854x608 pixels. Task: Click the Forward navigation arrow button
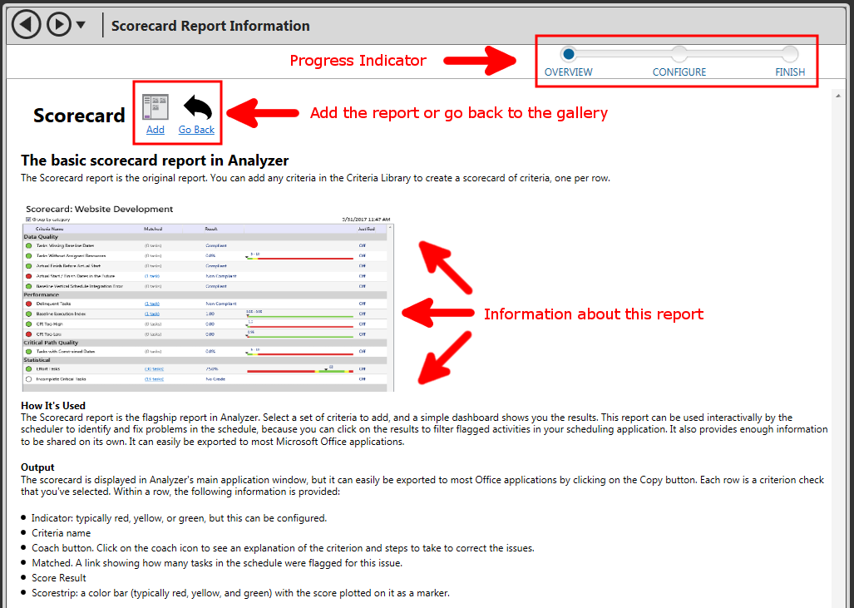tap(58, 24)
